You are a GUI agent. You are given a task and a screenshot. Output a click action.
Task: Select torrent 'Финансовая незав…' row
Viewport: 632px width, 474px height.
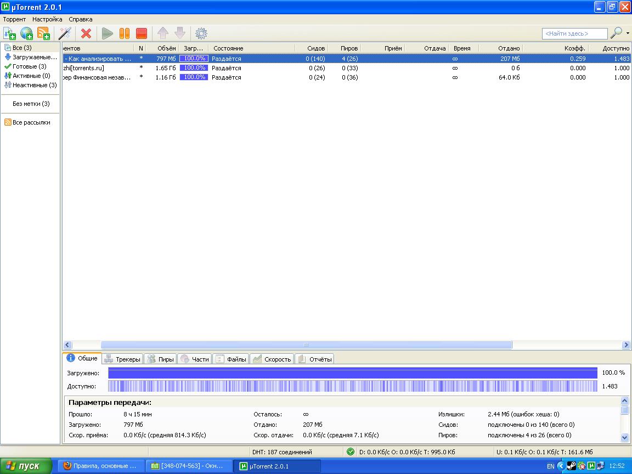click(x=347, y=77)
